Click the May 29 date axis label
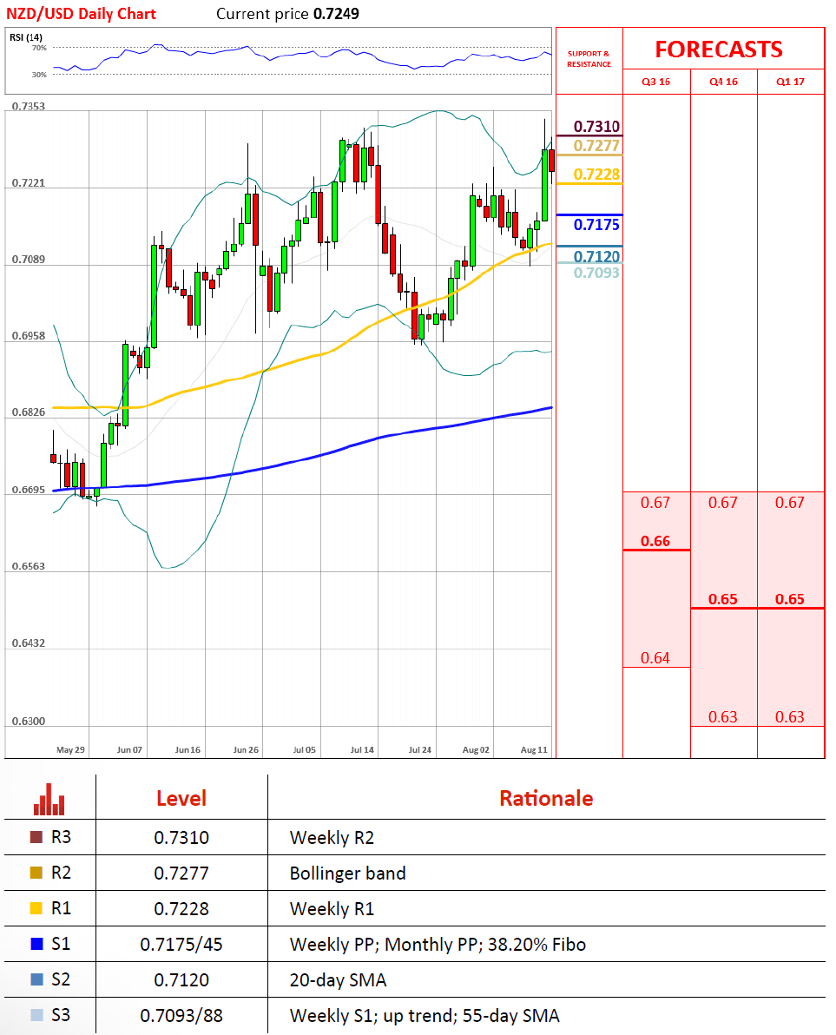This screenshot has width=836, height=1035. [70, 750]
